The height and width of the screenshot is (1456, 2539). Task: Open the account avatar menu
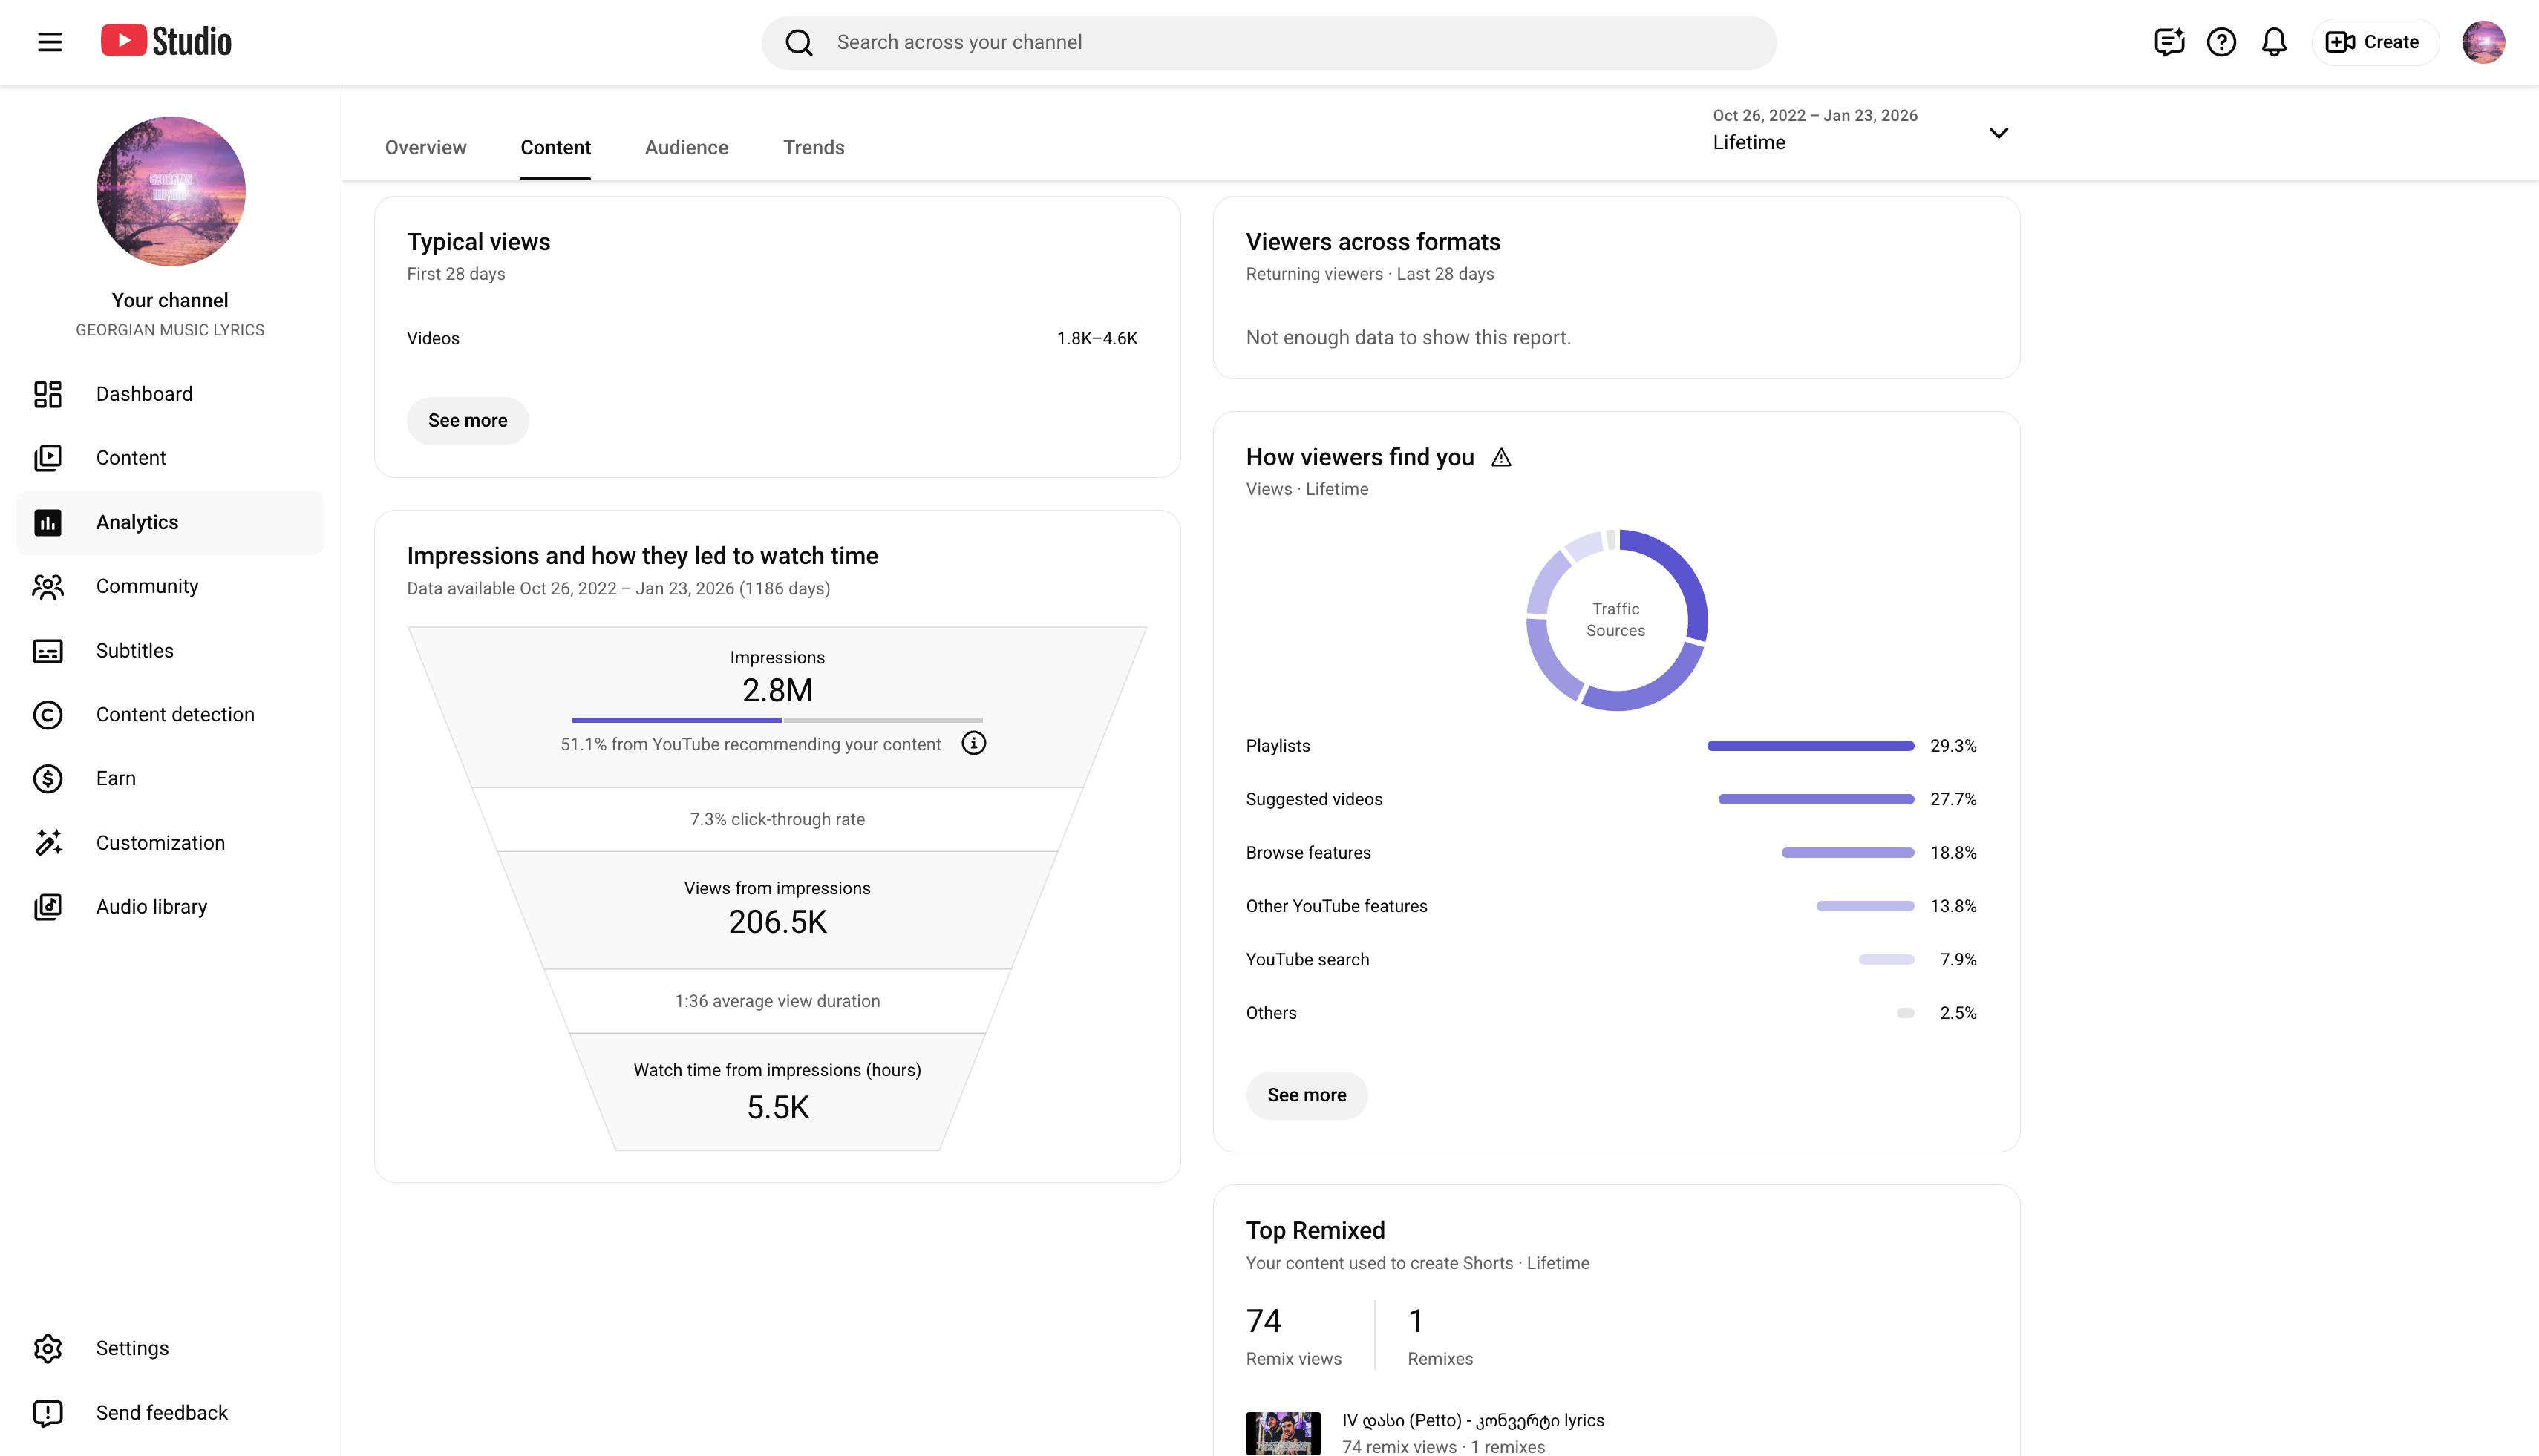2483,42
